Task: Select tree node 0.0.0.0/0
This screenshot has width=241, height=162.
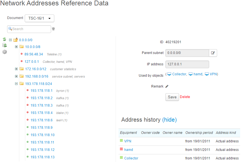Action: (26, 40)
